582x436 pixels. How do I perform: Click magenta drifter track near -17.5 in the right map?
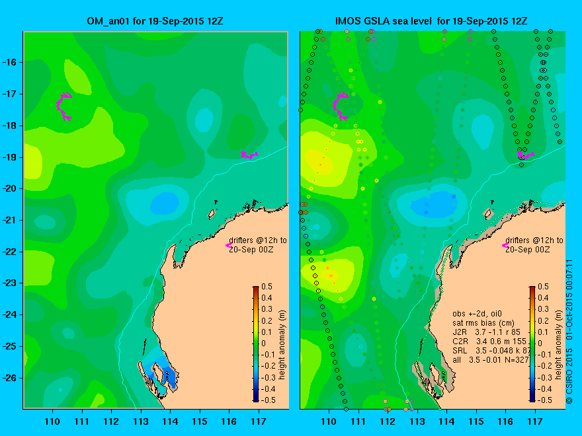tap(341, 106)
